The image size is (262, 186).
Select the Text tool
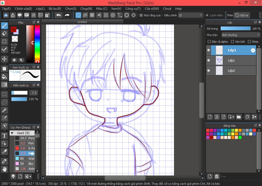point(4,136)
